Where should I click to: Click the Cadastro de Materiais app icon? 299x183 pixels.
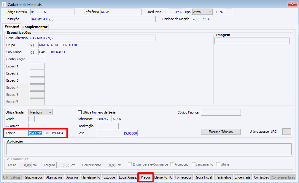point(4,4)
